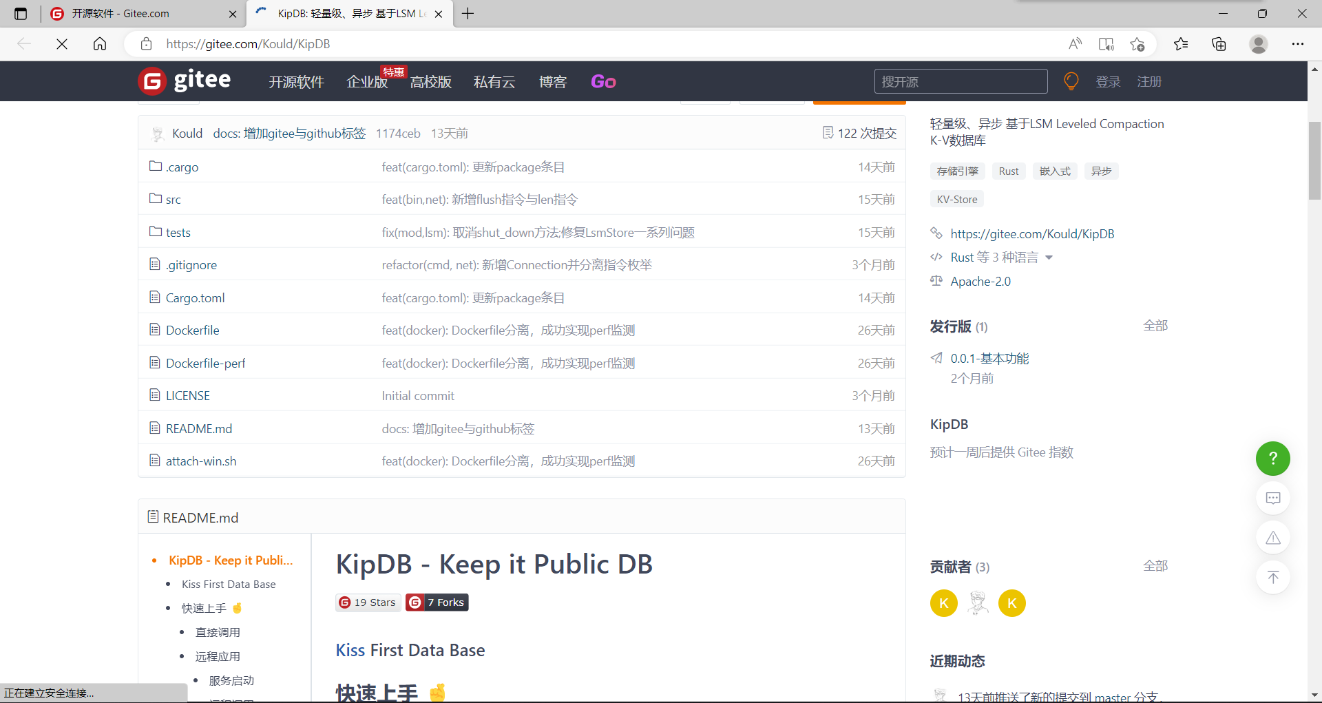Viewport: 1322px width, 703px height.
Task: Open the read aloud browser icon
Action: [1075, 44]
